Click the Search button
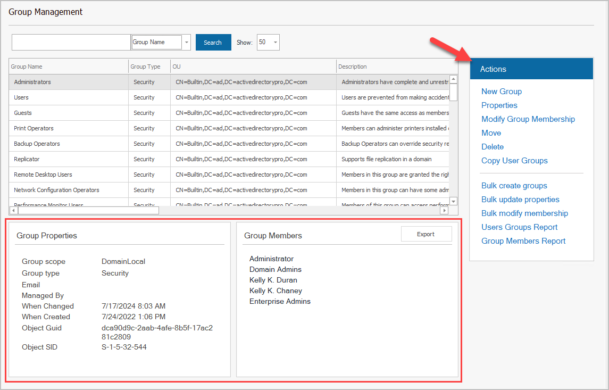Viewport: 609px width, 390px height. coord(213,43)
